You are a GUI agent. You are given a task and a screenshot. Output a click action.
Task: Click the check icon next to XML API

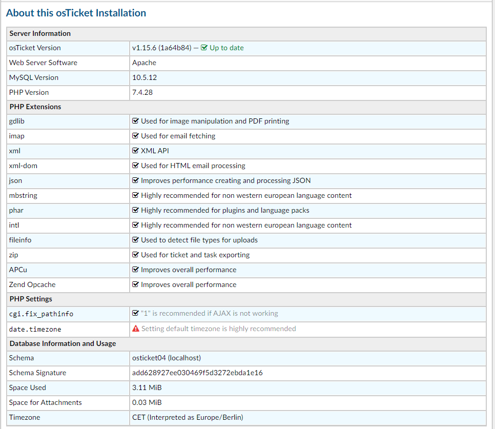[136, 151]
